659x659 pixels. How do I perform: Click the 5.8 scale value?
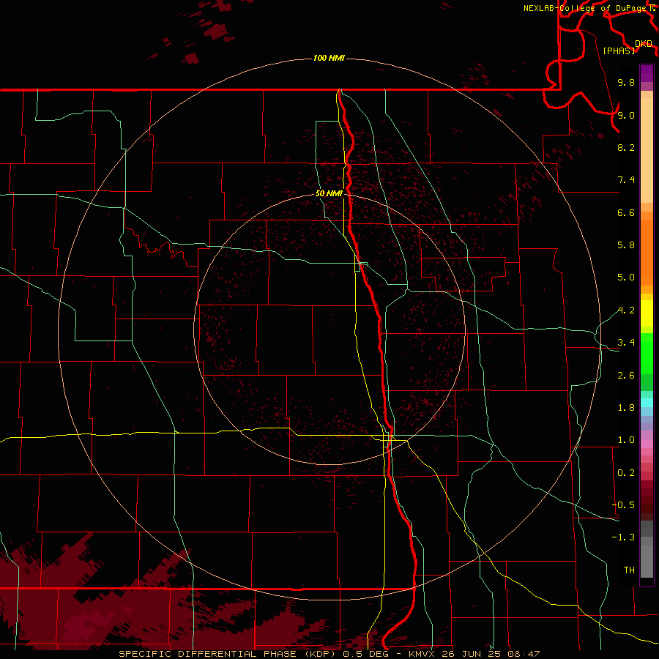click(626, 245)
